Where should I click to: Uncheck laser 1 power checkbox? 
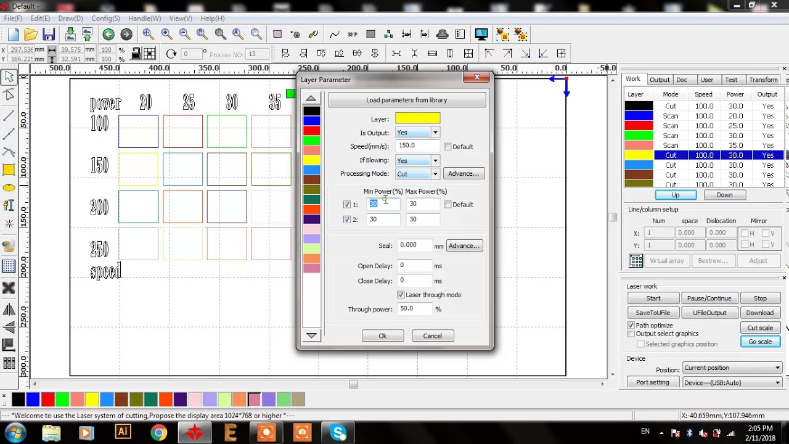tap(346, 205)
